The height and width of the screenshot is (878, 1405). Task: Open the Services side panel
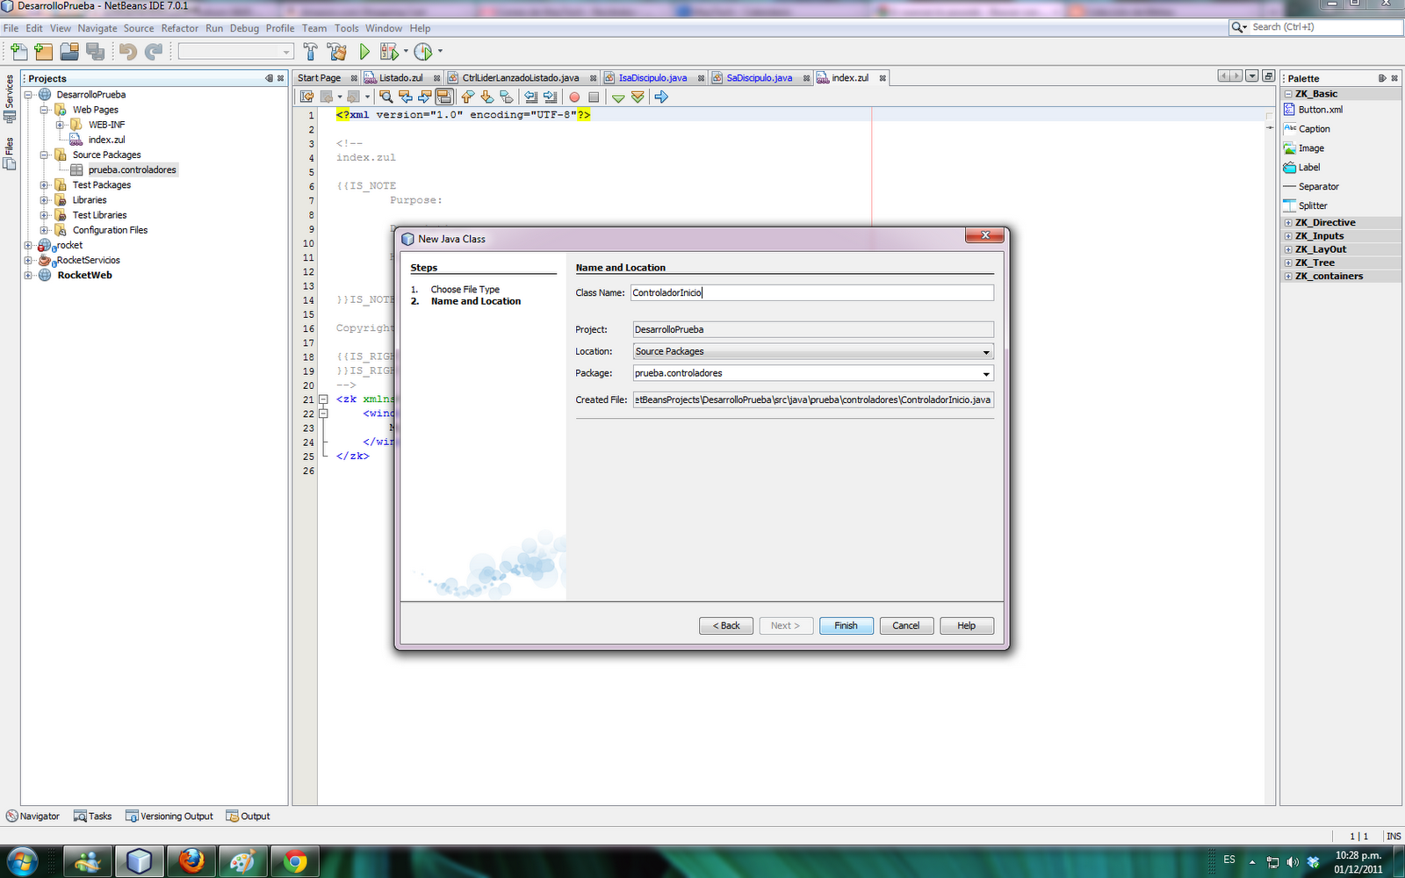tap(10, 97)
